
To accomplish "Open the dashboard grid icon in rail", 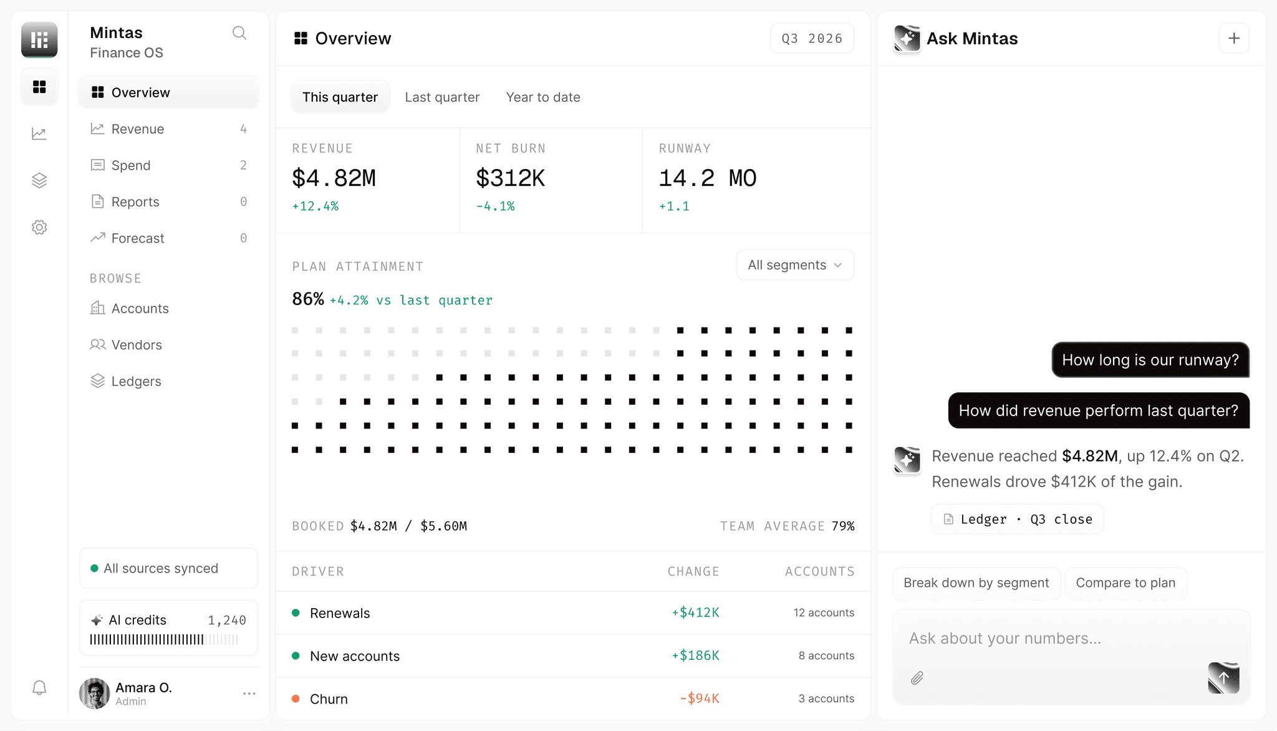I will coord(39,87).
